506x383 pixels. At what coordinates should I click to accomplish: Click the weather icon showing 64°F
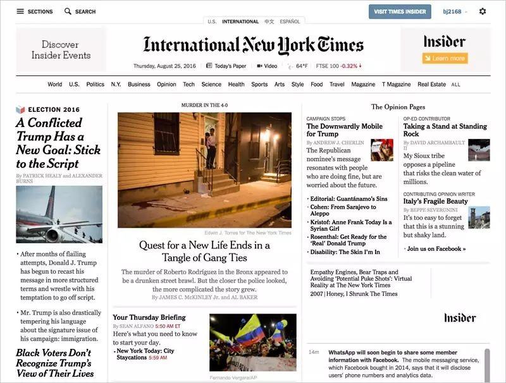point(290,66)
